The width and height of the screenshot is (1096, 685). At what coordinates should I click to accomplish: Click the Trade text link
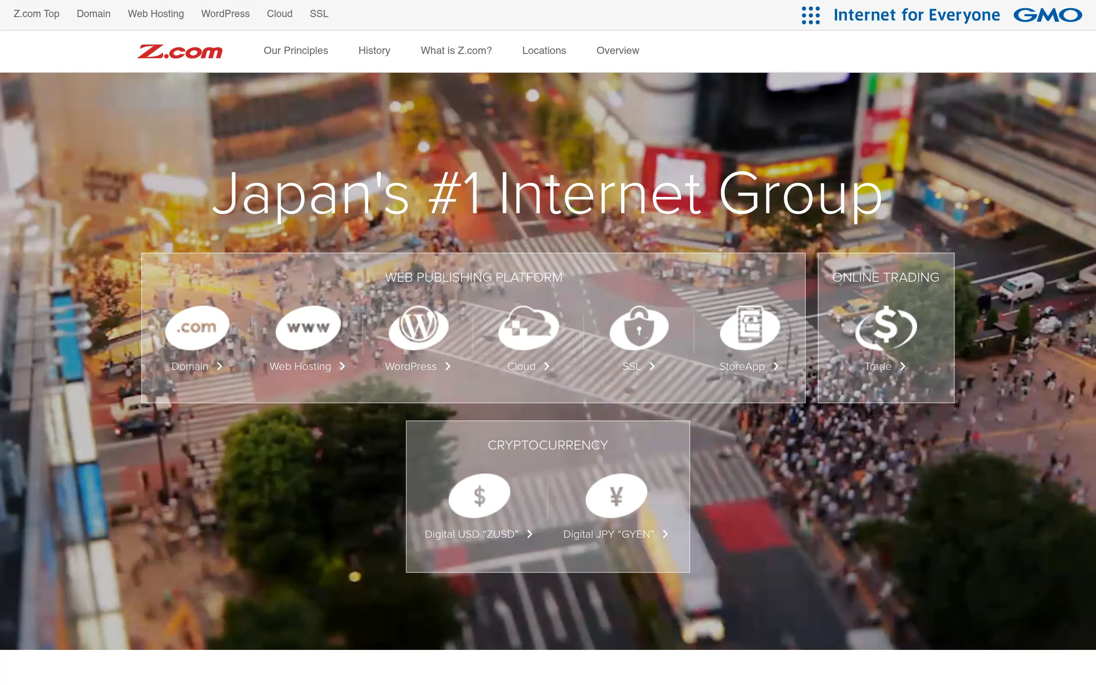[x=878, y=366]
